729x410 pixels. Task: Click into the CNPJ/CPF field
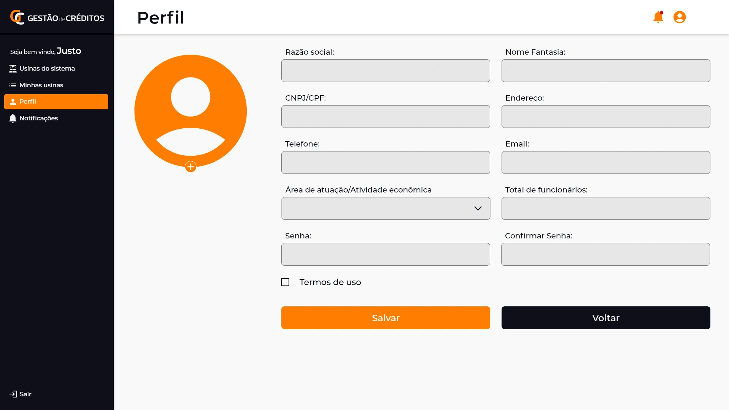click(386, 117)
